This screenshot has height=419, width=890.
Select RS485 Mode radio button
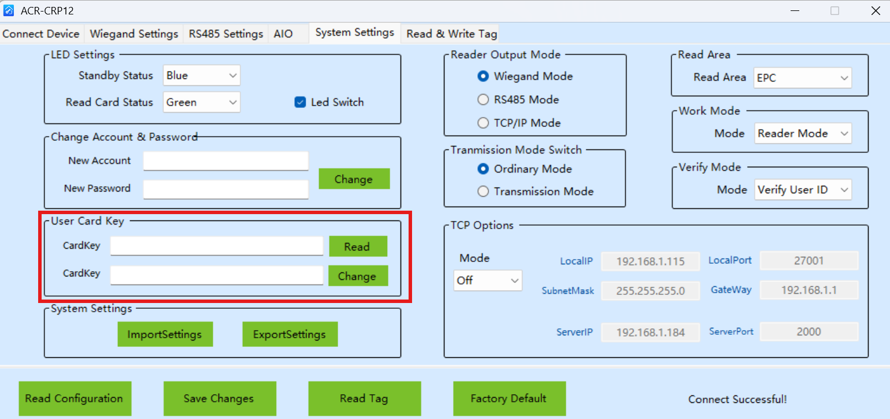click(483, 99)
